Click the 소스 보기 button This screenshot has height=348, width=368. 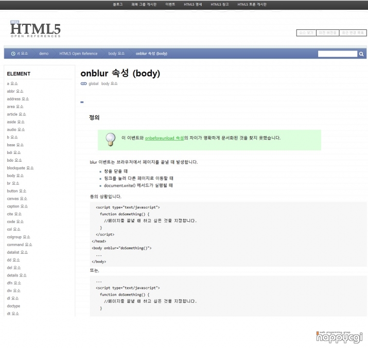[x=306, y=32]
